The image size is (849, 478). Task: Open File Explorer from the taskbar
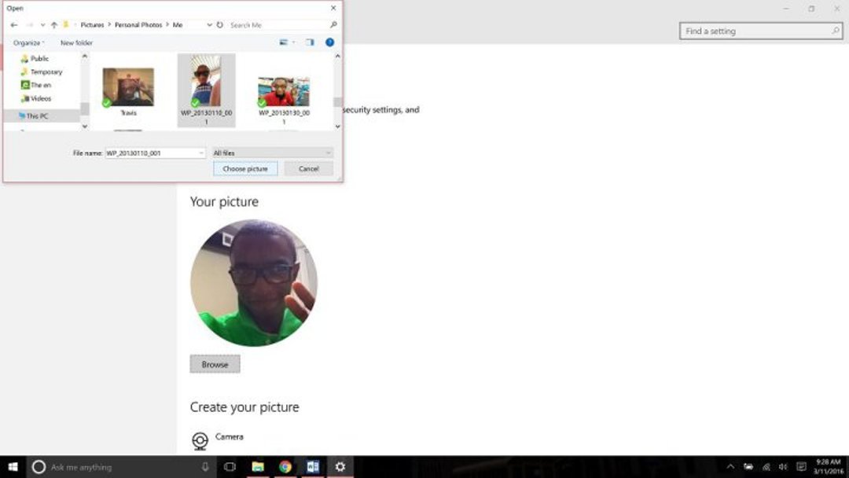(258, 467)
